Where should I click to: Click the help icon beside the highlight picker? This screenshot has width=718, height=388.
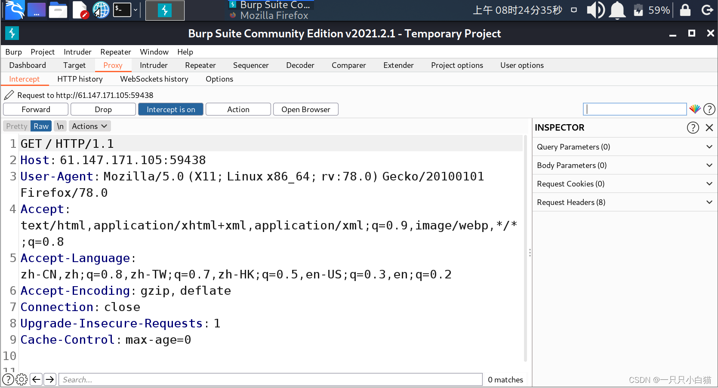click(709, 109)
